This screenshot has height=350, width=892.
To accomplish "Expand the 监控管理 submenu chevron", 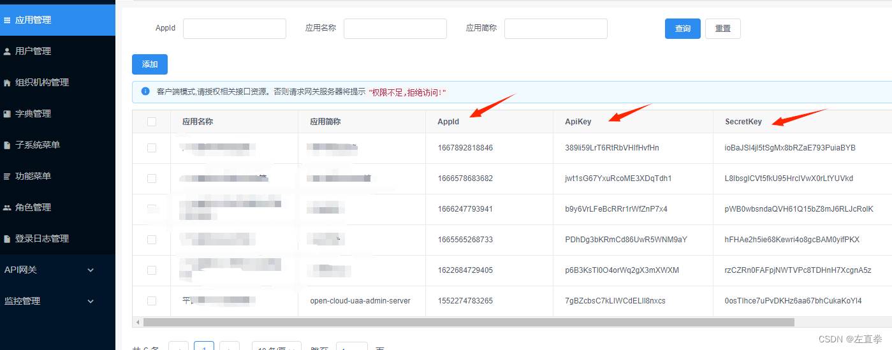I will pyautogui.click(x=91, y=301).
